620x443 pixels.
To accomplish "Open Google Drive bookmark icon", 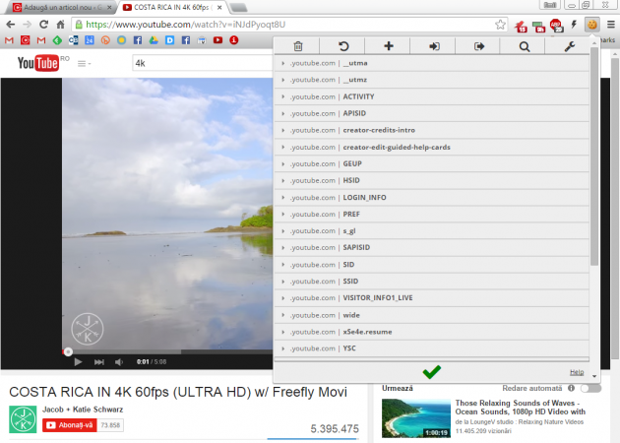I will coord(154,40).
